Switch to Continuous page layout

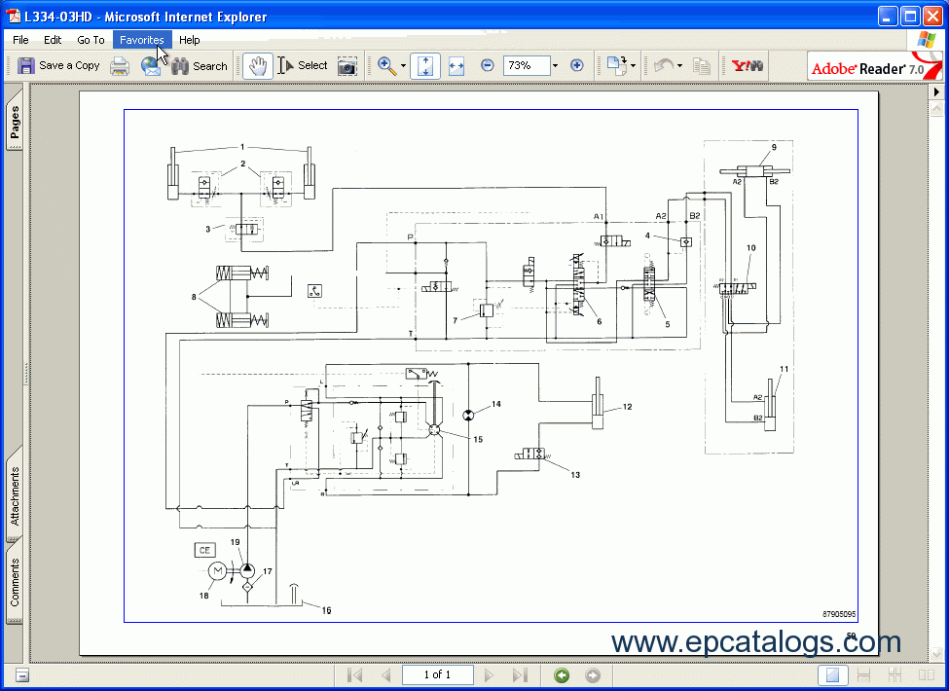click(x=863, y=674)
